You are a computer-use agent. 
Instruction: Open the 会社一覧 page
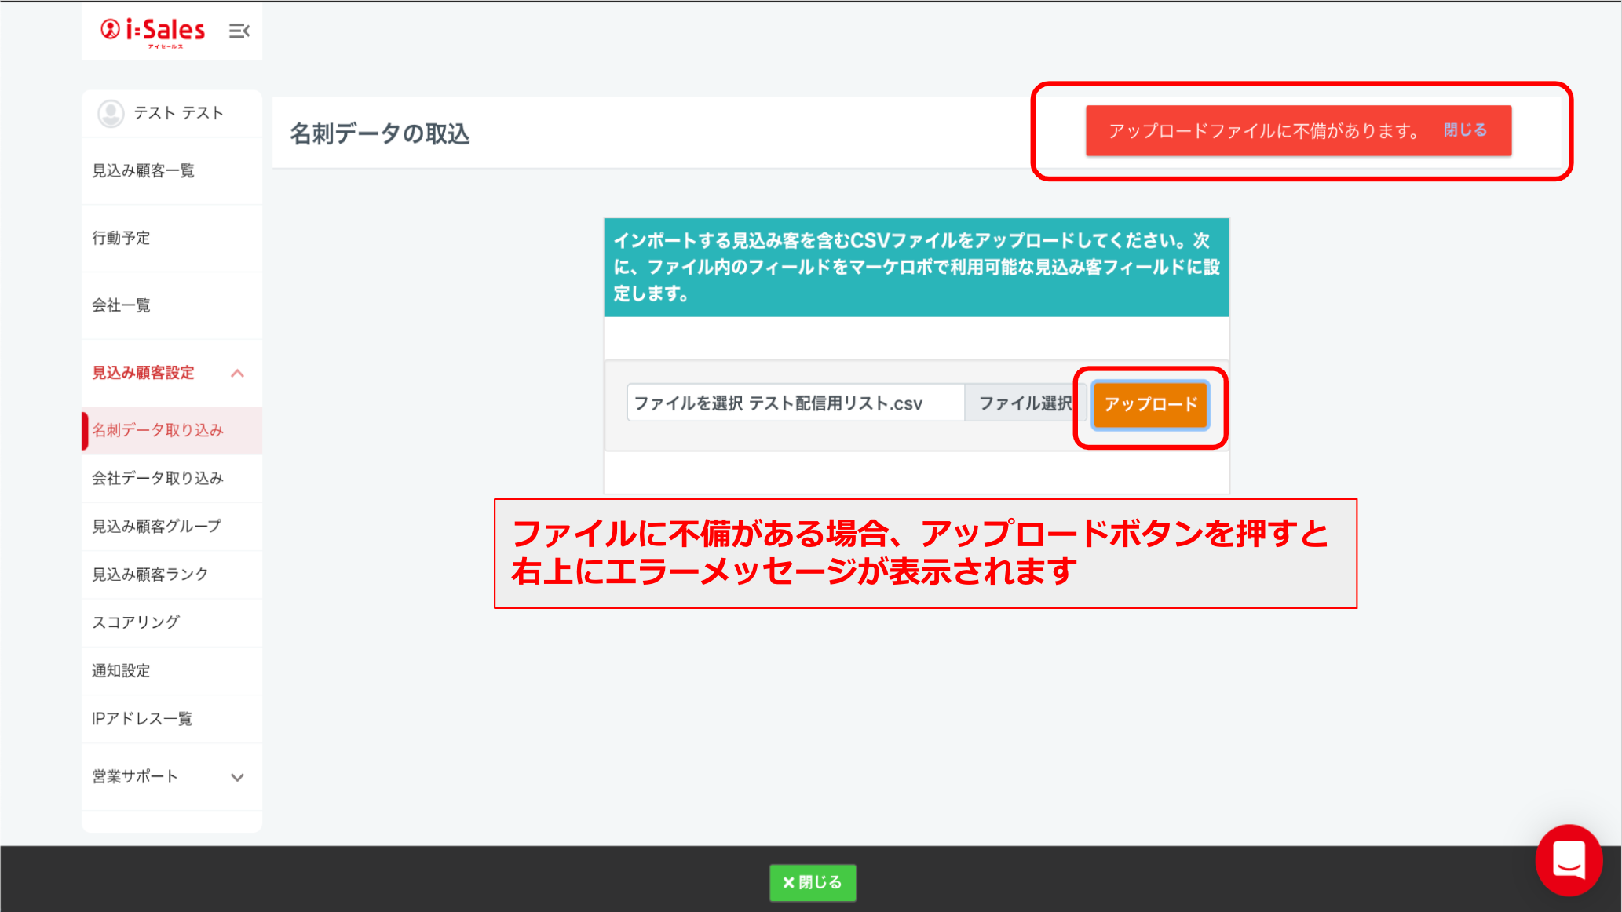[x=122, y=305]
